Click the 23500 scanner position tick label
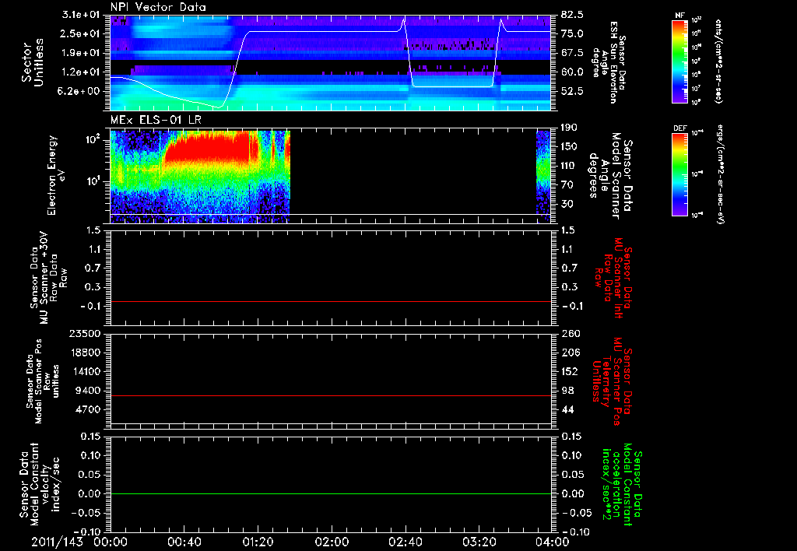 coord(85,333)
